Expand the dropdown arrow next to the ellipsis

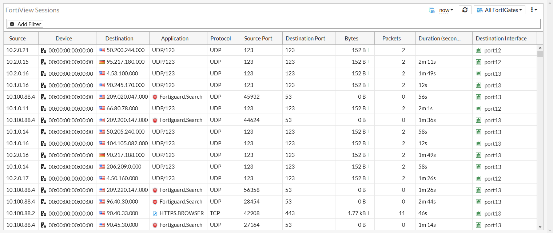[536, 10]
